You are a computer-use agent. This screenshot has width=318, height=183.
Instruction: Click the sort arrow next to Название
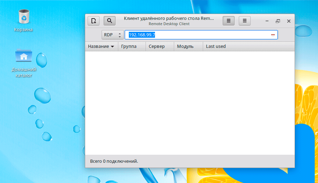pos(112,46)
